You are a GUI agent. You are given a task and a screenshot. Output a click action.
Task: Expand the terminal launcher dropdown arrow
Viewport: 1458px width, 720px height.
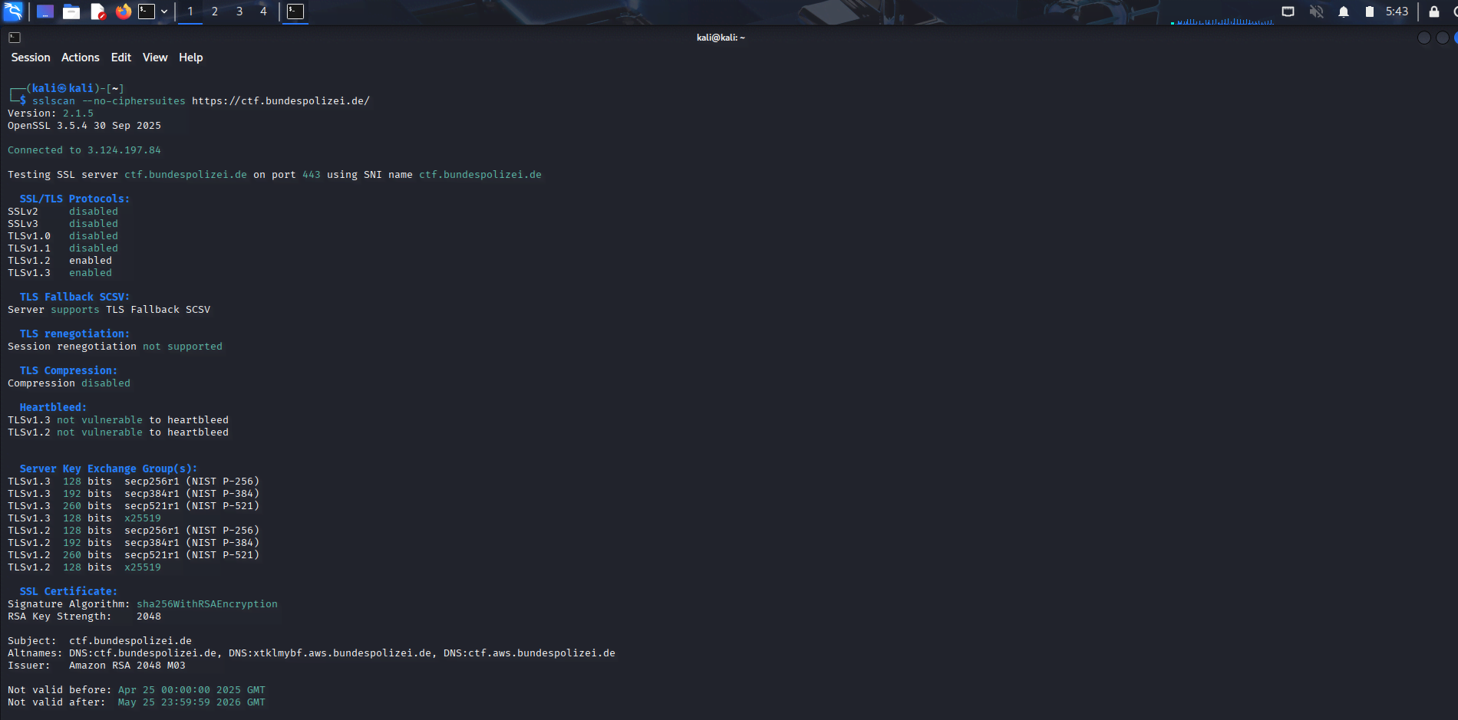click(x=164, y=12)
